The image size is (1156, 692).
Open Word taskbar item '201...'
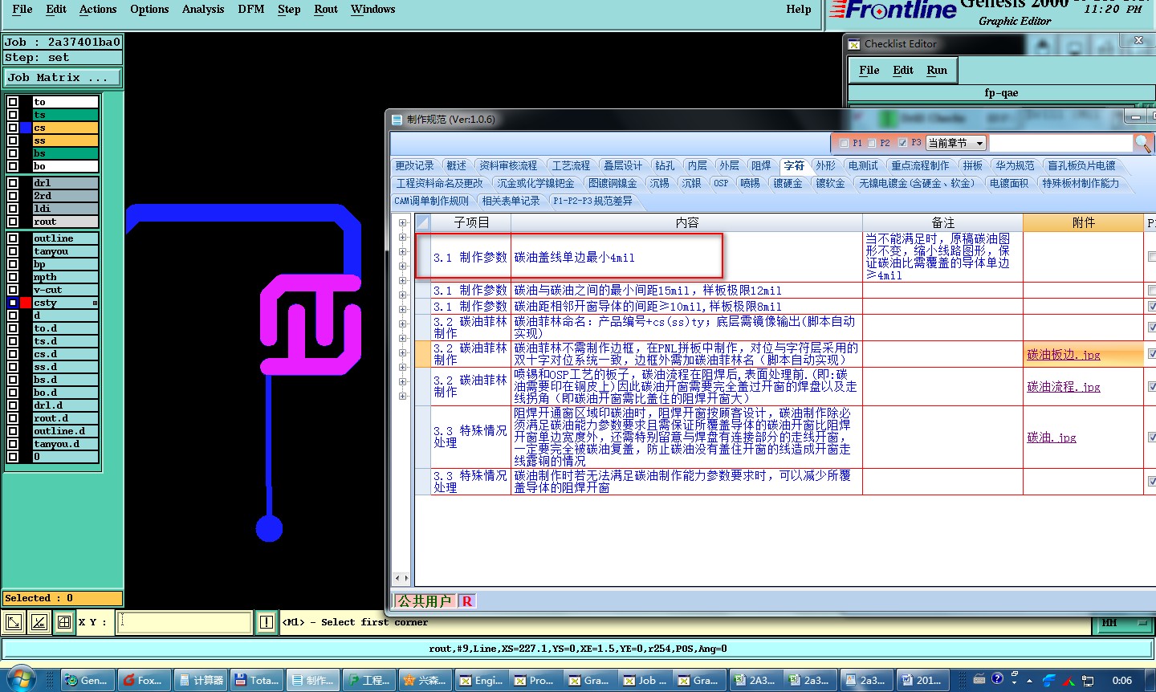922,680
